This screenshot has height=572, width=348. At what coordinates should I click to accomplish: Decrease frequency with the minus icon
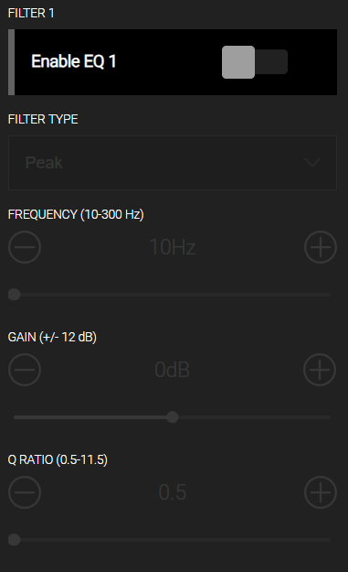[x=25, y=247]
